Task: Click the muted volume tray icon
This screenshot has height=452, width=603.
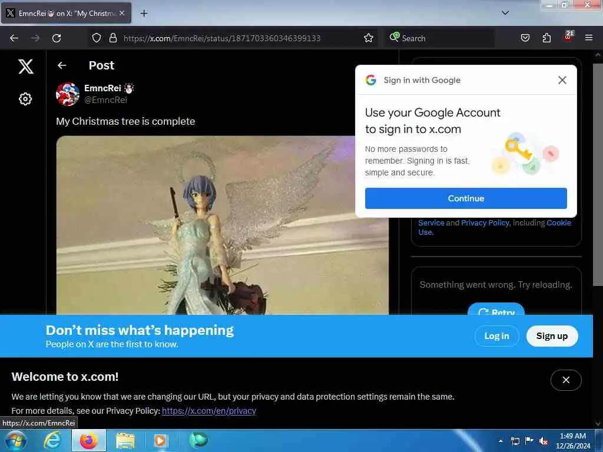Action: point(544,441)
